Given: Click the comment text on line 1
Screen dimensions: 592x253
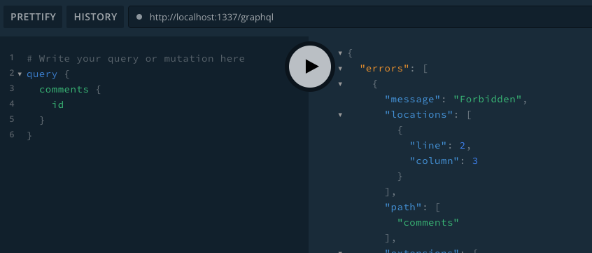Looking at the screenshot, I should pyautogui.click(x=136, y=59).
